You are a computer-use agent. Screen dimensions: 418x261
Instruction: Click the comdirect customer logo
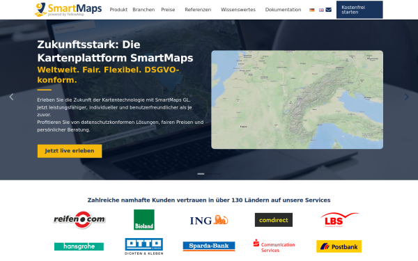274,220
